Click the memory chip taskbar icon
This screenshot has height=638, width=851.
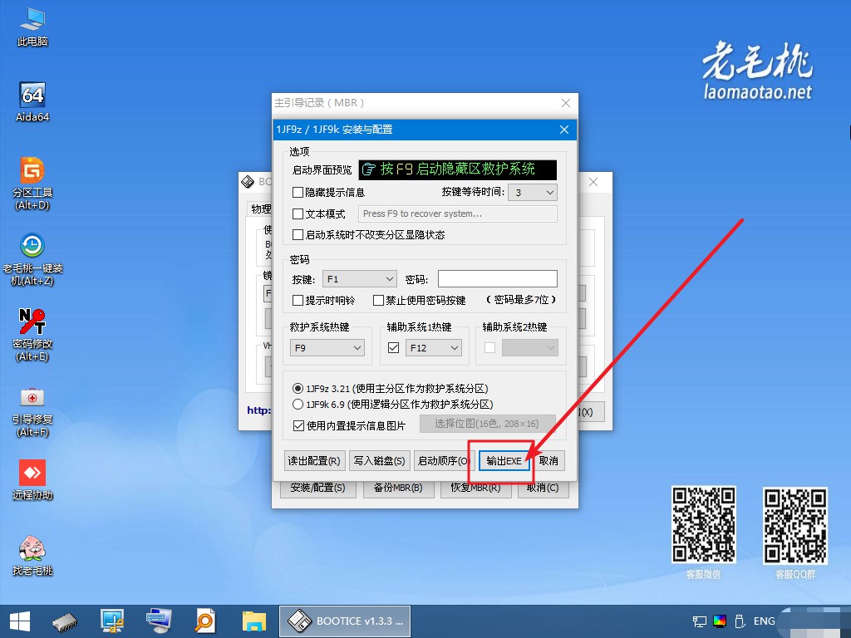(x=65, y=621)
